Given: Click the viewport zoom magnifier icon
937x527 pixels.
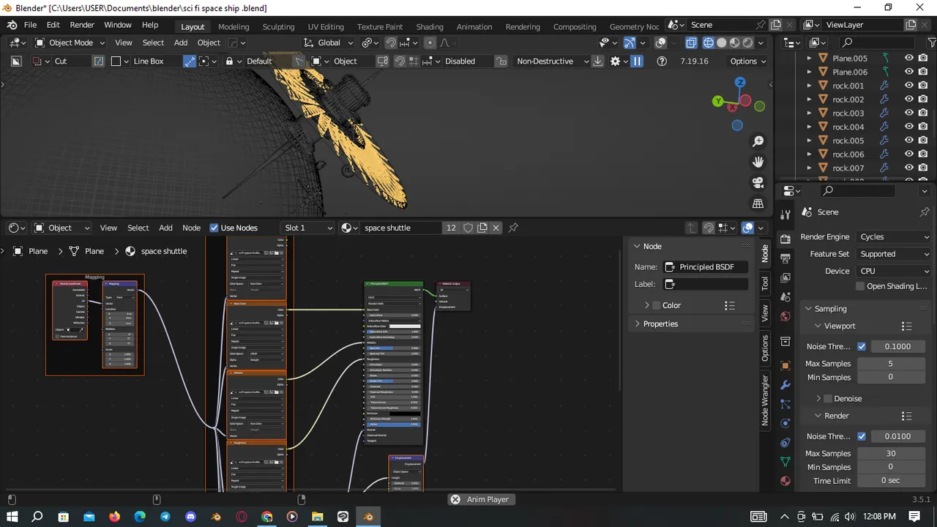Looking at the screenshot, I should [x=758, y=141].
